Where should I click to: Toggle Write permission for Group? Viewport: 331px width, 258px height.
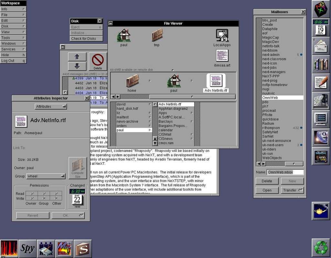pyautogui.click(x=44, y=198)
